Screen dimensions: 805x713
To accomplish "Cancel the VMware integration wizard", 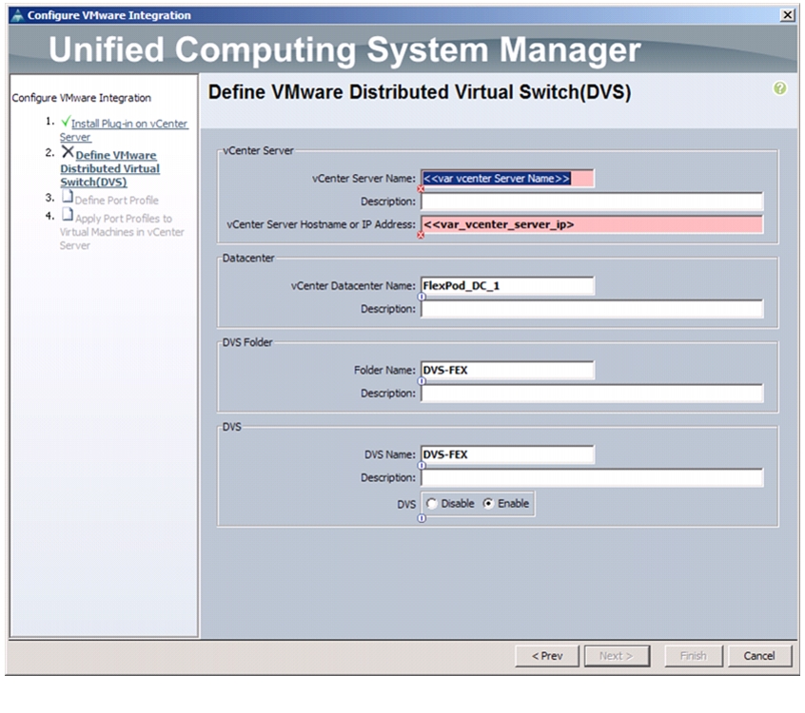I will [759, 656].
